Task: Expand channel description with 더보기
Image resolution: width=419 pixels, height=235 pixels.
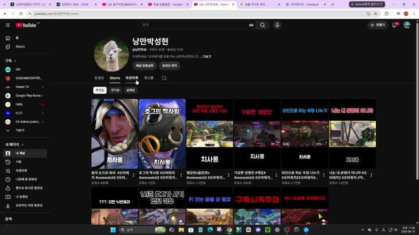Action: point(206,56)
